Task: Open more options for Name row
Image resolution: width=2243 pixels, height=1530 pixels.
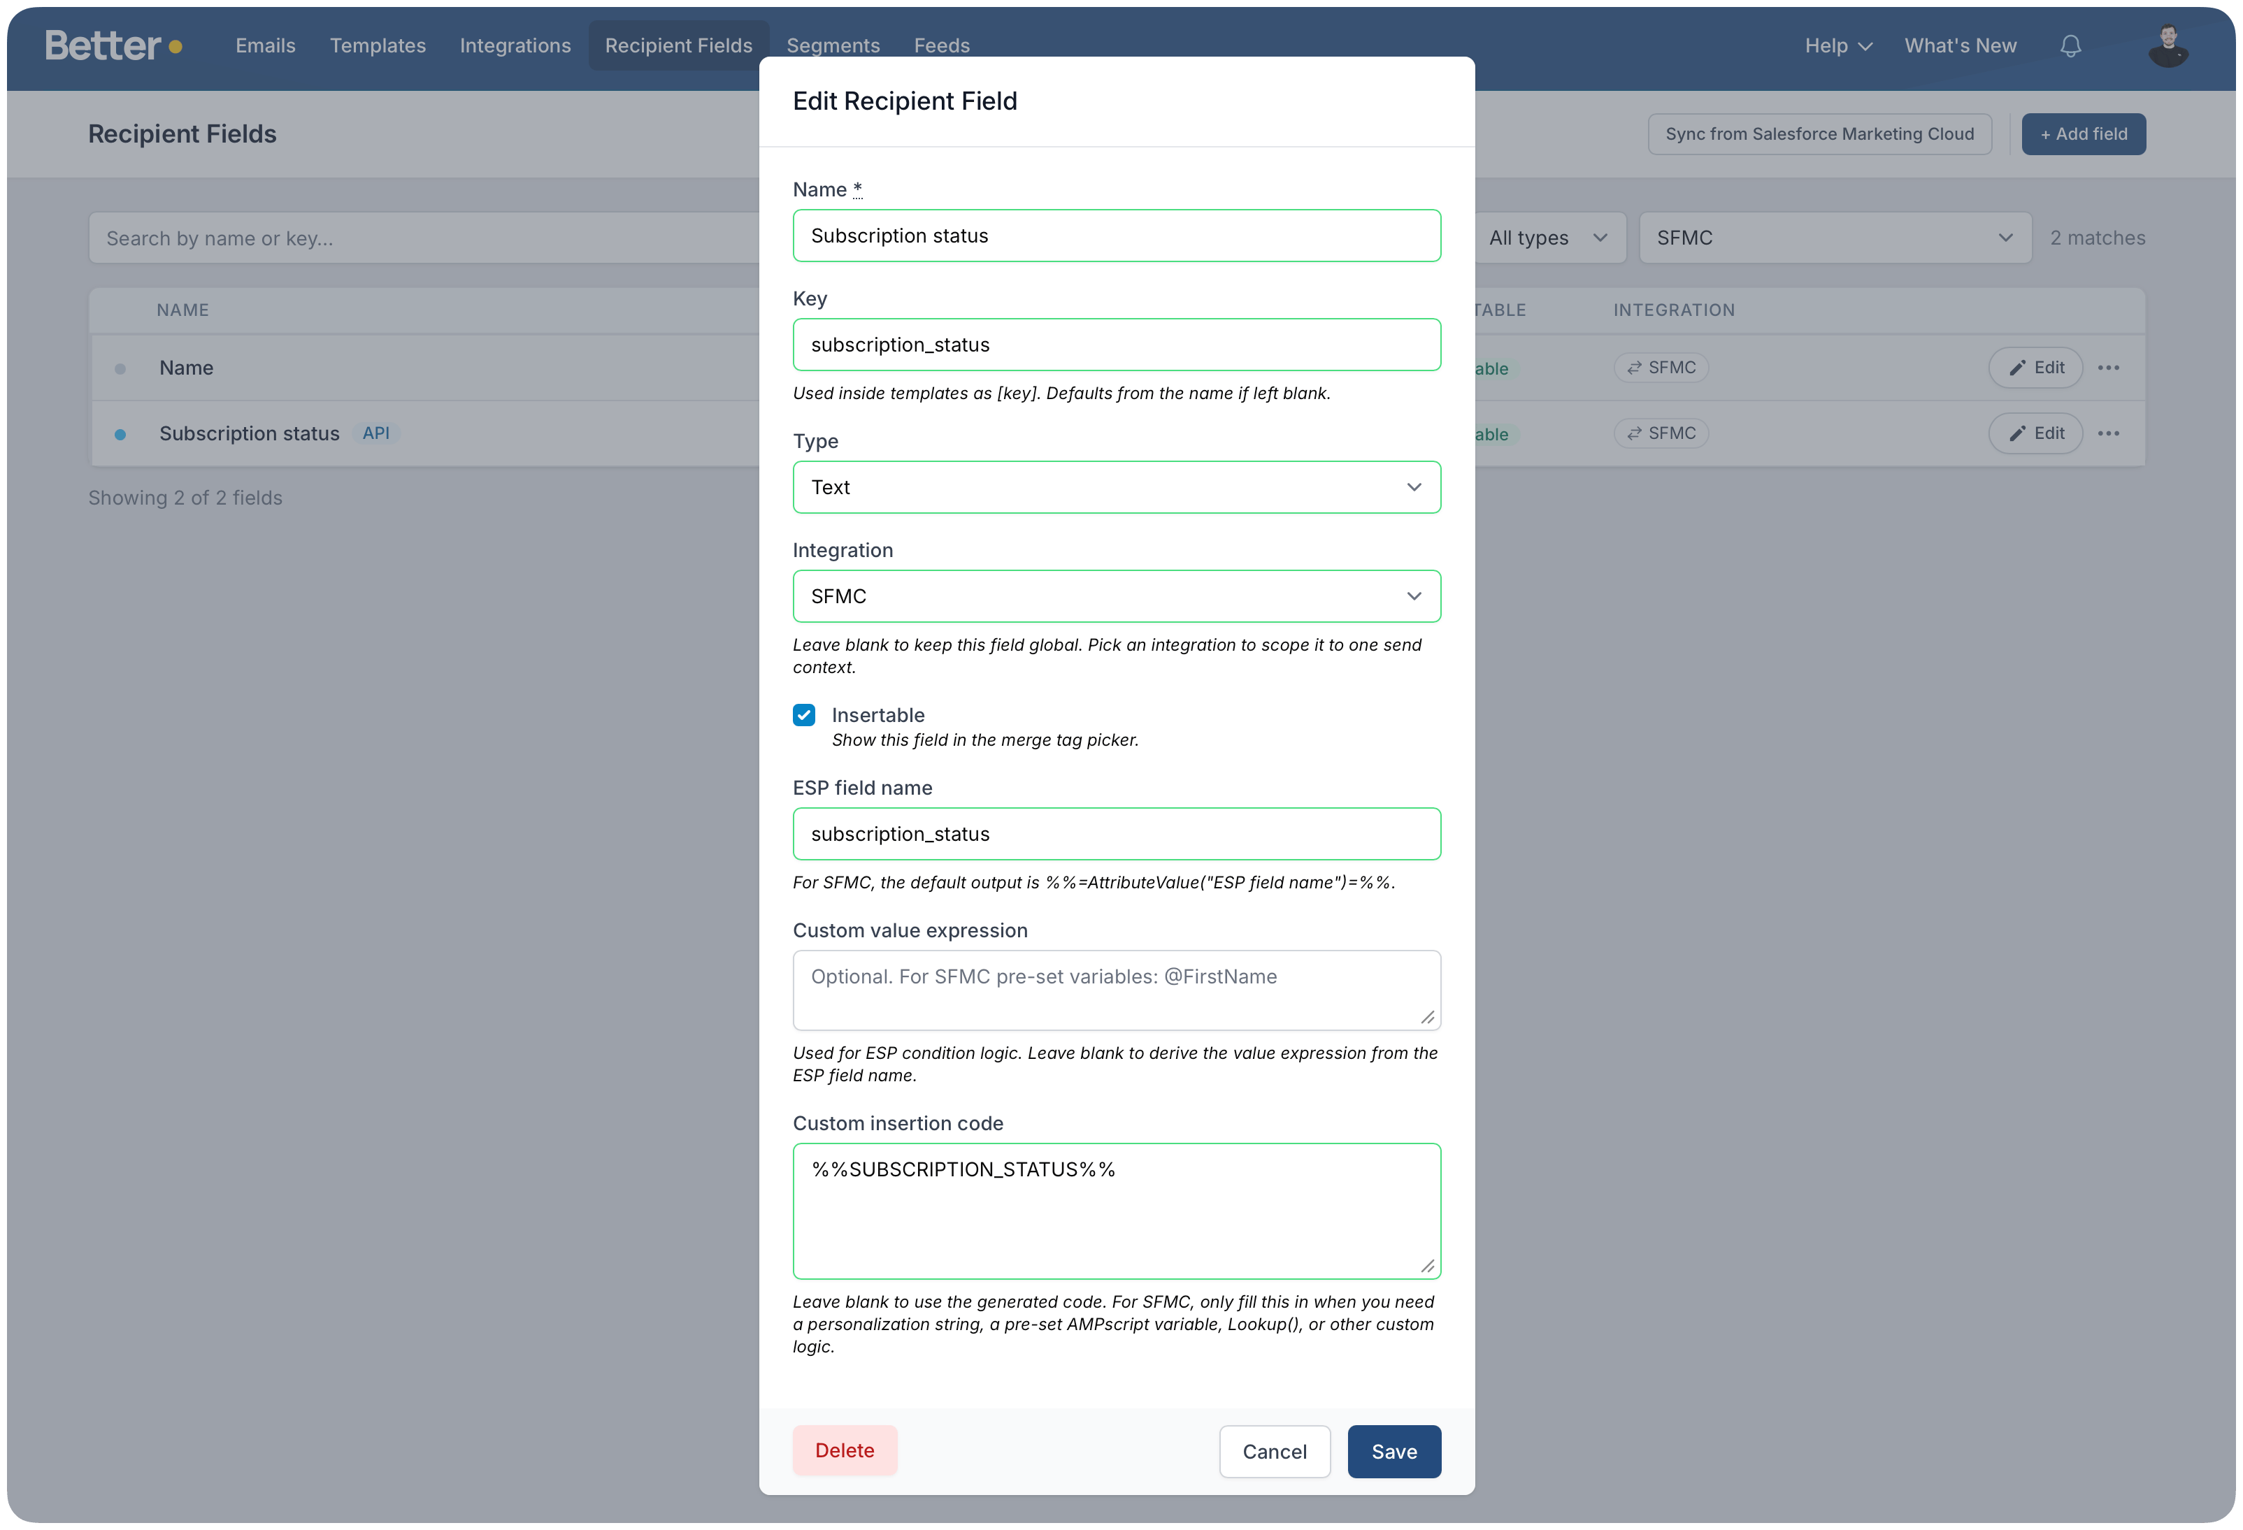Action: pos(2109,368)
